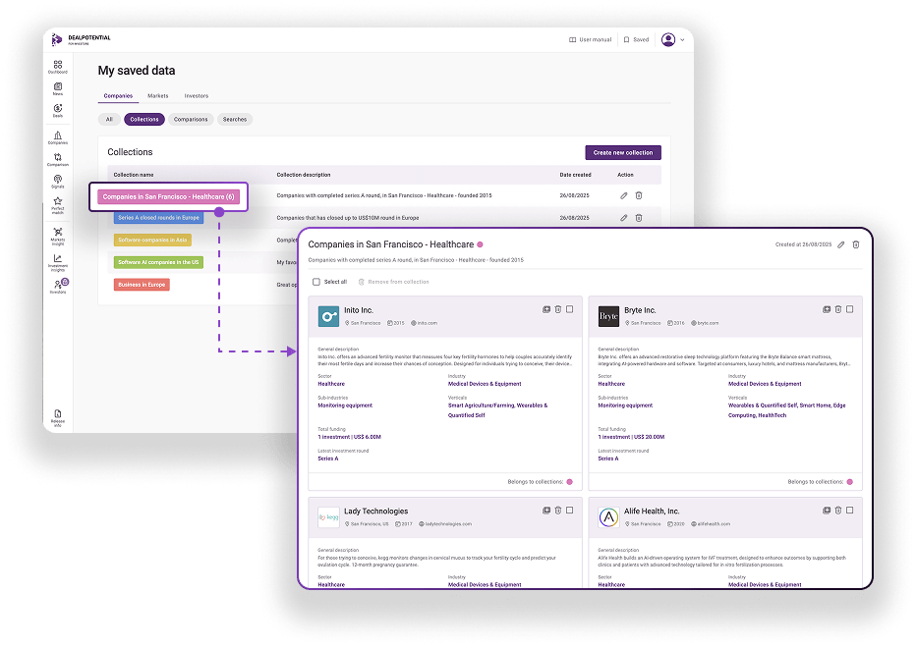Remove Bryte Inc. using its trash icon
The height and width of the screenshot is (647, 916).
[x=838, y=309]
